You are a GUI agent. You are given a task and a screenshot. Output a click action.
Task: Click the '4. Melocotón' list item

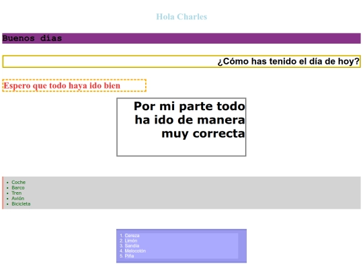(x=132, y=251)
